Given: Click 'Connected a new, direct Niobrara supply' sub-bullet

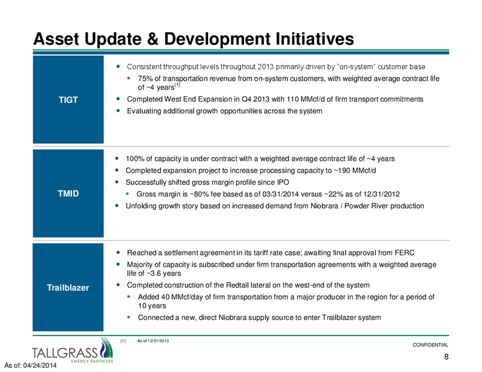Looking at the screenshot, I should [x=259, y=317].
